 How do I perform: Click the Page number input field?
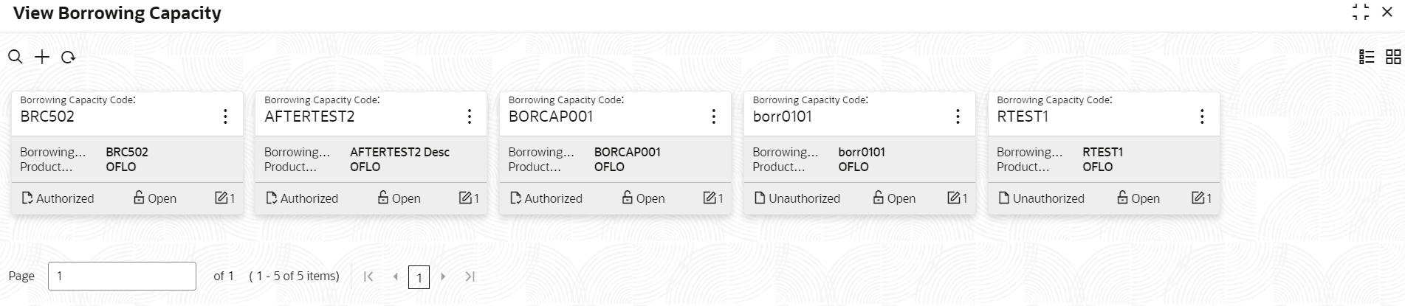pyautogui.click(x=122, y=276)
